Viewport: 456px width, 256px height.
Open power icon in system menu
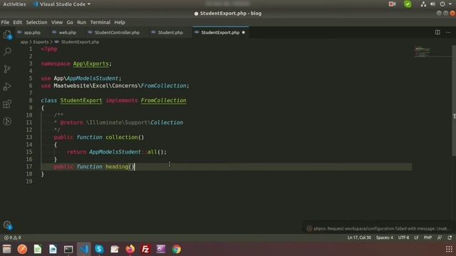442,4
